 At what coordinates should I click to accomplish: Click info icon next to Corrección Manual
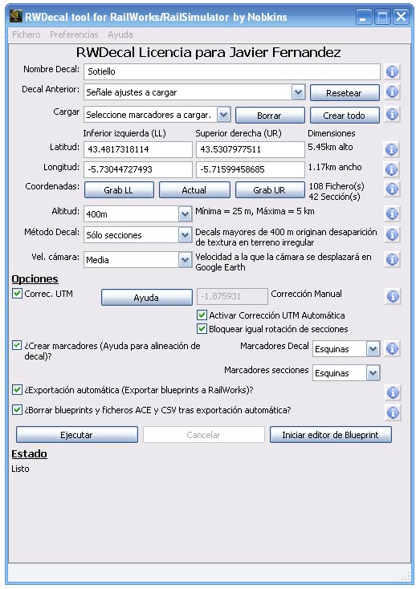(393, 296)
